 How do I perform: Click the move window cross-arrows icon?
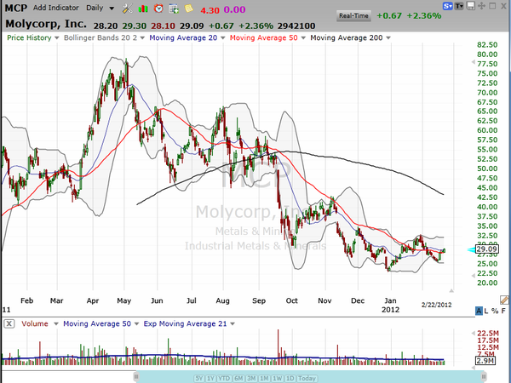point(481,6)
